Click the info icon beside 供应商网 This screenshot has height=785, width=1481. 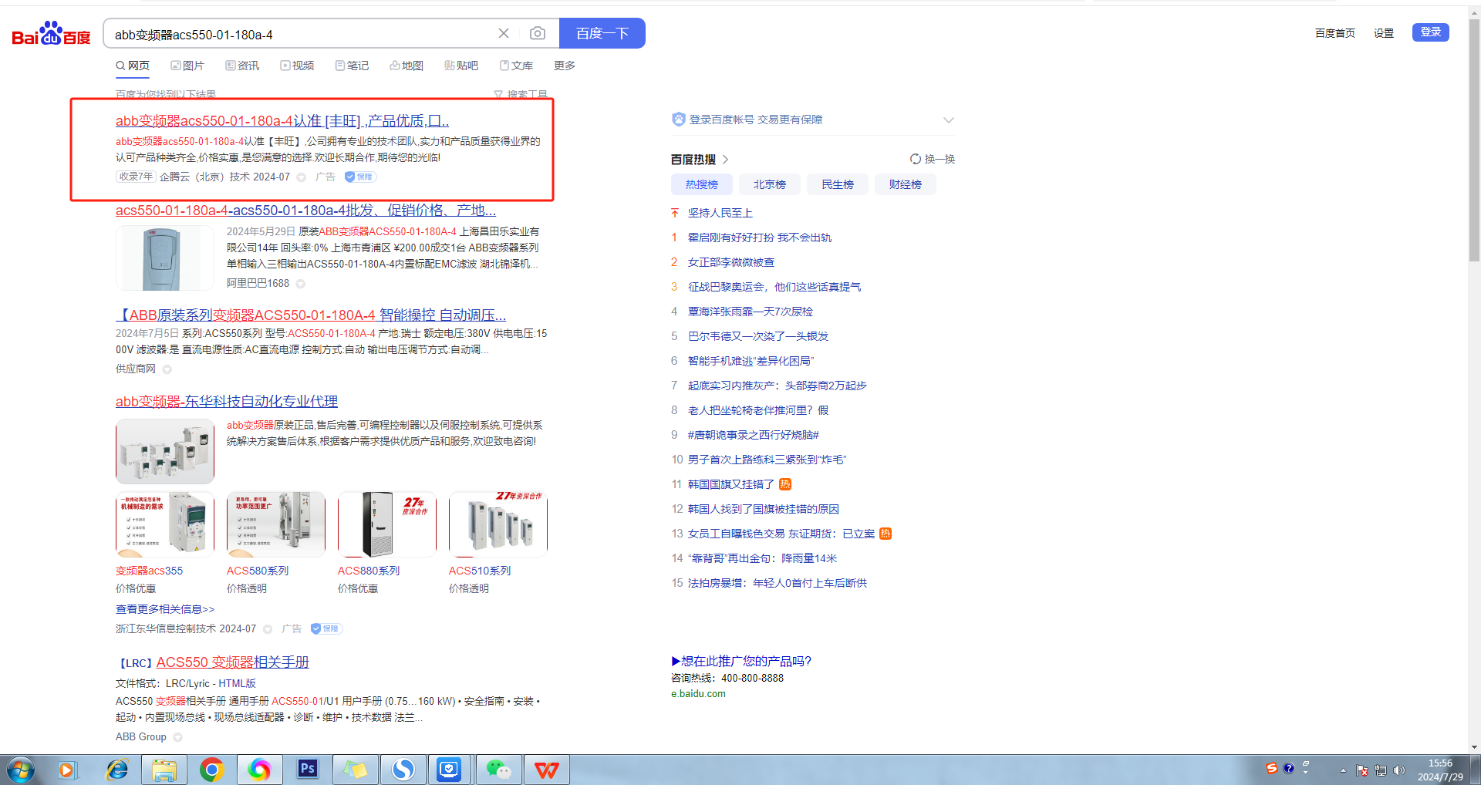click(x=167, y=369)
